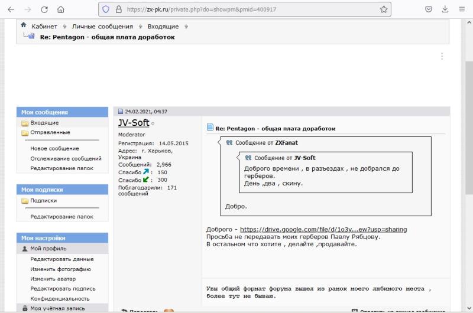Viewport: 473px width, 313px height.
Task: Select Изменить аватар in settings menu
Action: coord(53,279)
